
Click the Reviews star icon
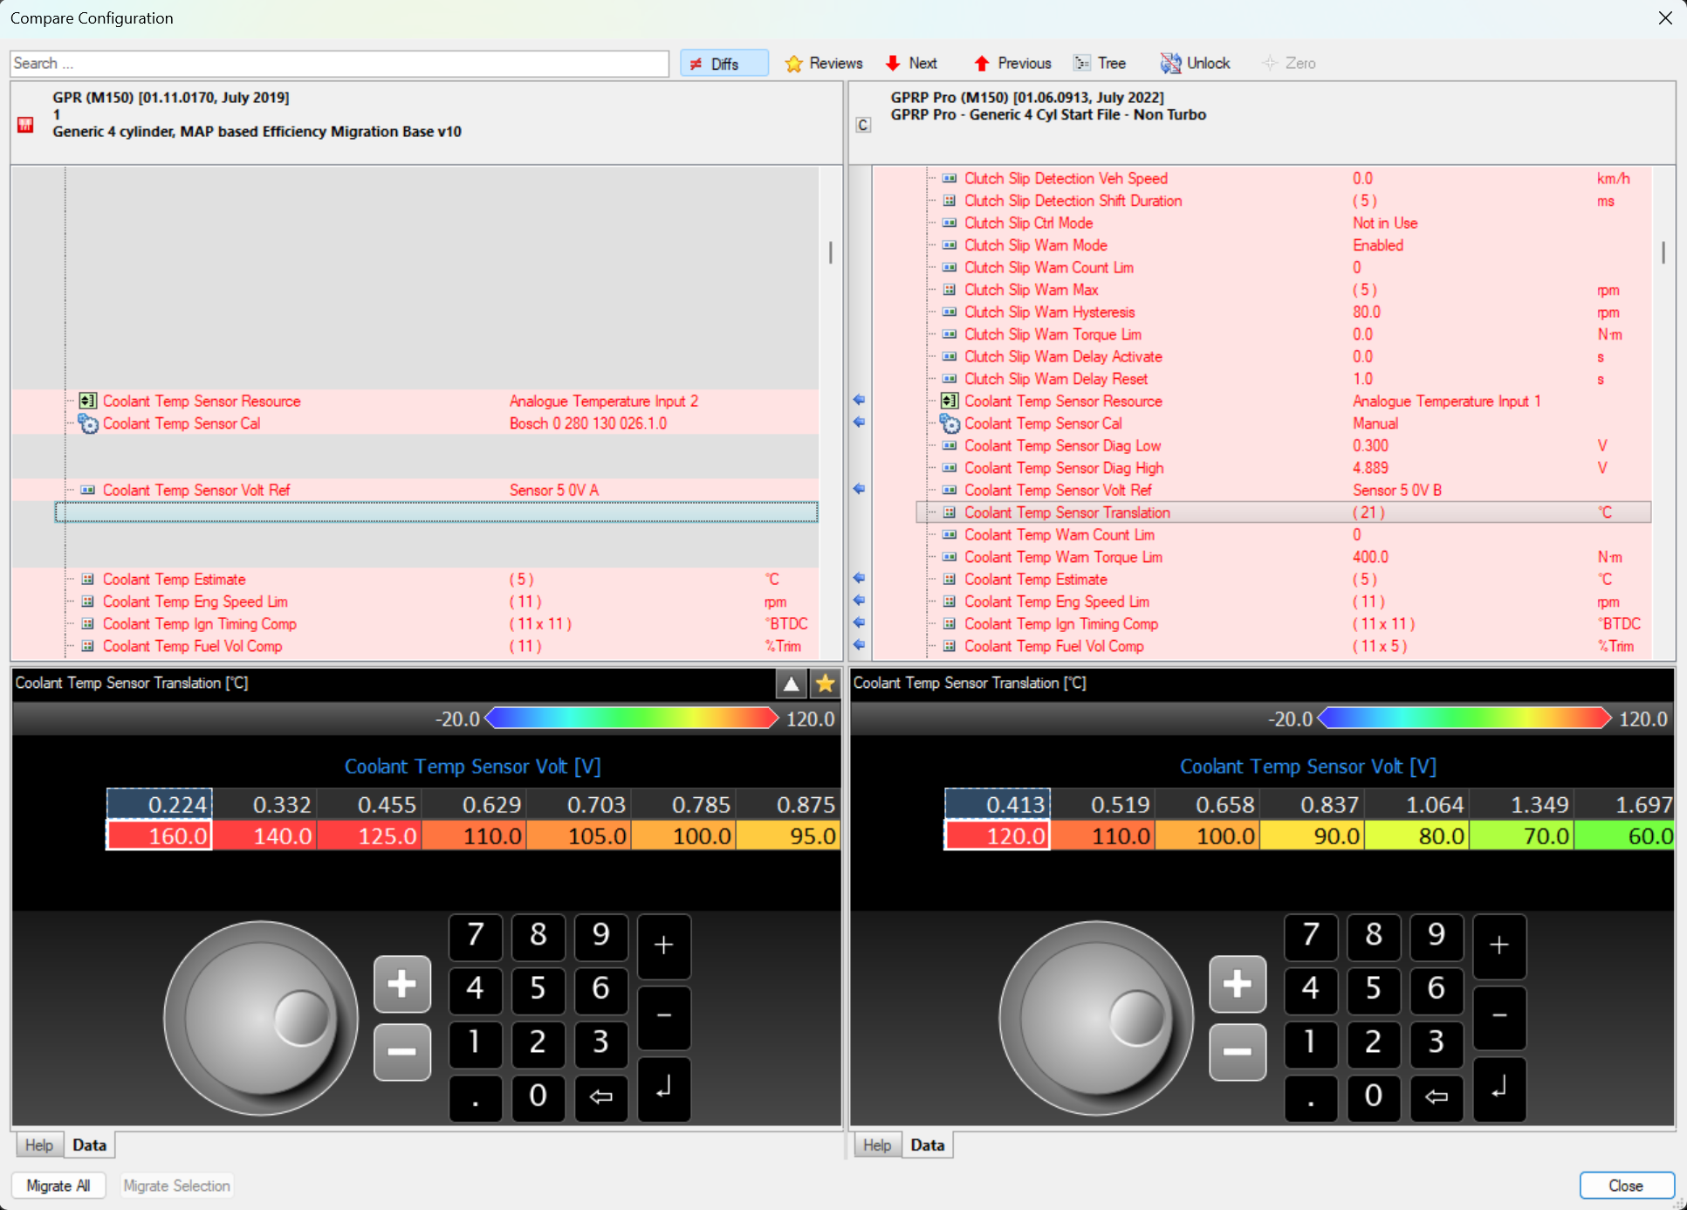tap(793, 64)
